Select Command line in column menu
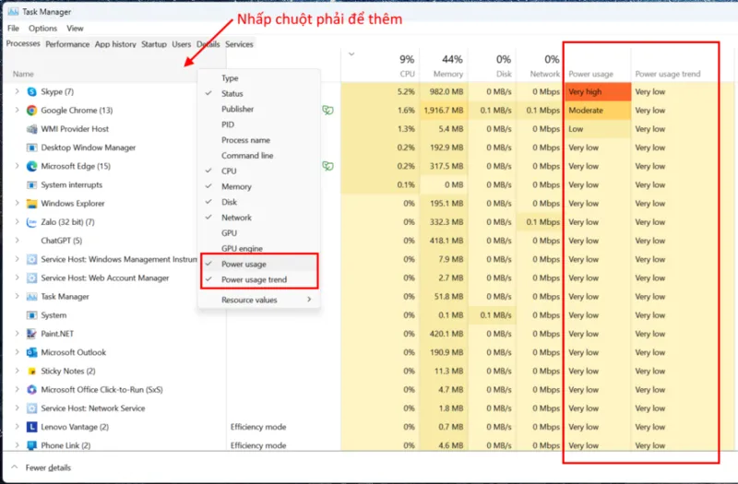 259,155
